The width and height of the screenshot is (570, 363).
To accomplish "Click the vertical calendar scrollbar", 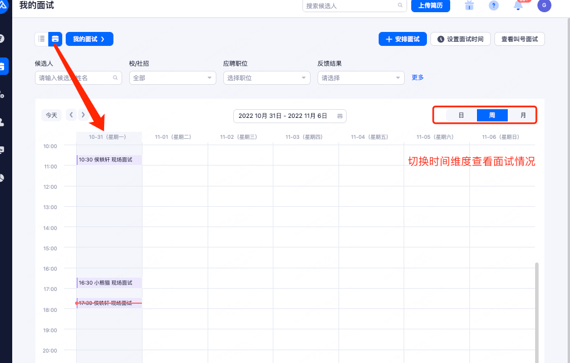I will point(537,308).
